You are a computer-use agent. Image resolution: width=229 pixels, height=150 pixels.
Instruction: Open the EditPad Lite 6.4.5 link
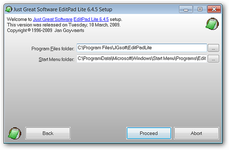91,19
